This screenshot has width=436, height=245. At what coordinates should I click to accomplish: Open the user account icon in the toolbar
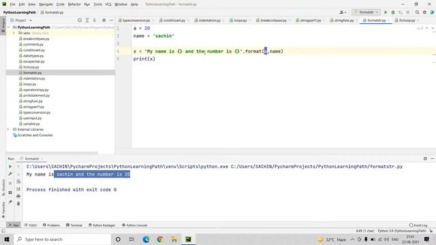point(342,12)
